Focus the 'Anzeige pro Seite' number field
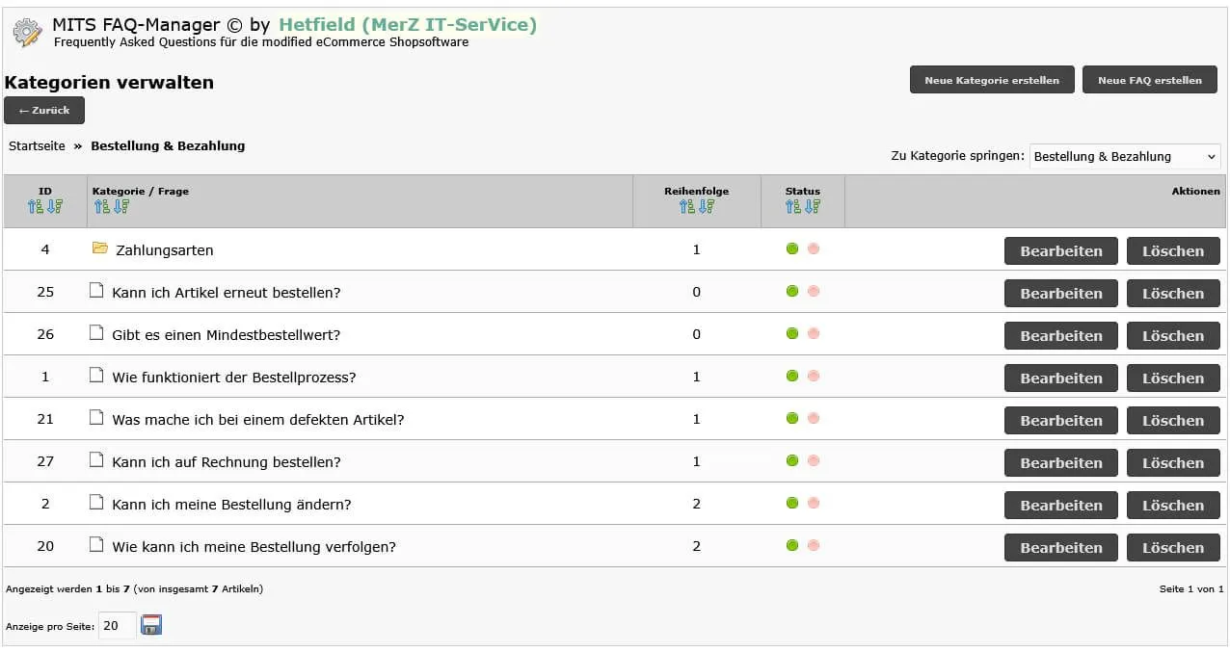 pyautogui.click(x=117, y=626)
